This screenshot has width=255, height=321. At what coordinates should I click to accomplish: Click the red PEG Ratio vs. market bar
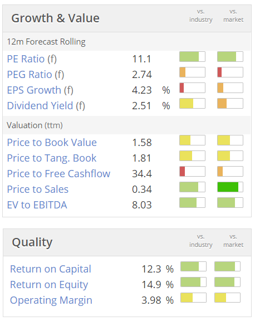pos(230,72)
